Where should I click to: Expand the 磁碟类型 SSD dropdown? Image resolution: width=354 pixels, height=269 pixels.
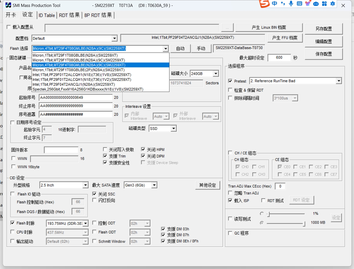click(x=173, y=128)
